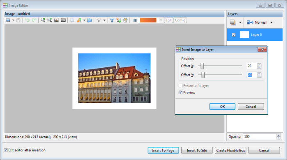Click the paint bucket fill icon
287x160 pixels.
tap(125, 20)
